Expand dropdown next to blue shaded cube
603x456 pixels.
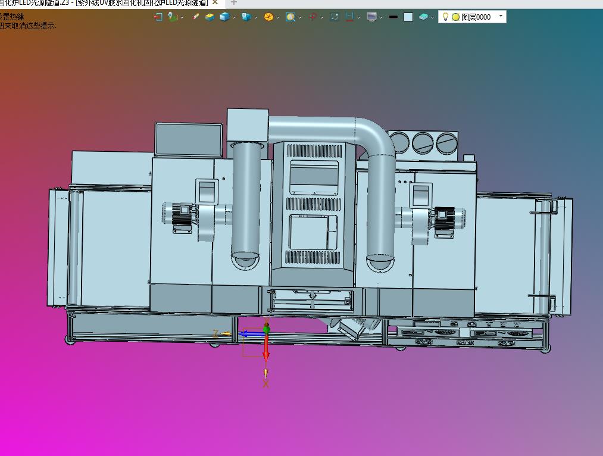pyautogui.click(x=233, y=17)
